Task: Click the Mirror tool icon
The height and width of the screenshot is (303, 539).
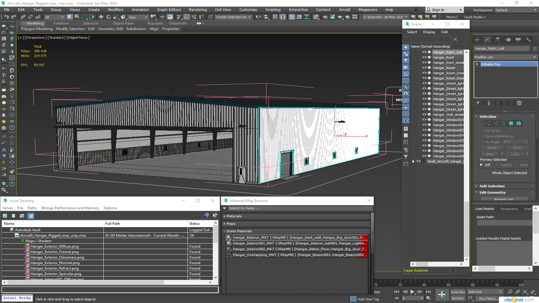Action: click(258, 17)
